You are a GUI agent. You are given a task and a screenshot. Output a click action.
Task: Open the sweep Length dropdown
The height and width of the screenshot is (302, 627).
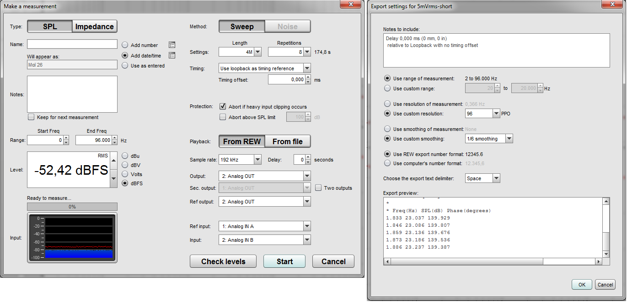(257, 52)
